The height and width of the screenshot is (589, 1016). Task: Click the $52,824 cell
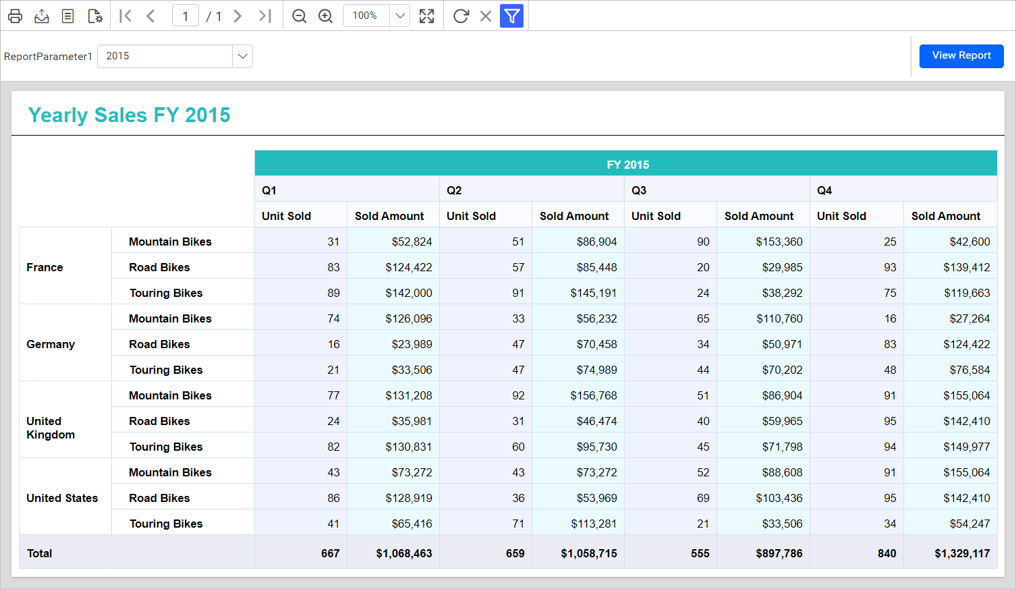(x=393, y=242)
